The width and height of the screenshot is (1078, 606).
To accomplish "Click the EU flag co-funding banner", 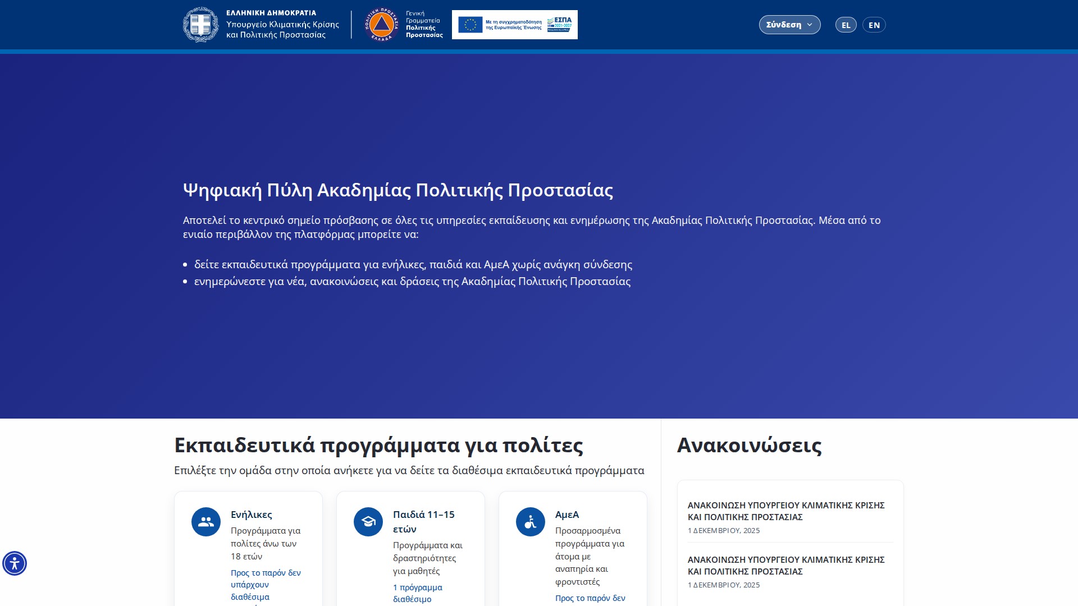I will (471, 25).
